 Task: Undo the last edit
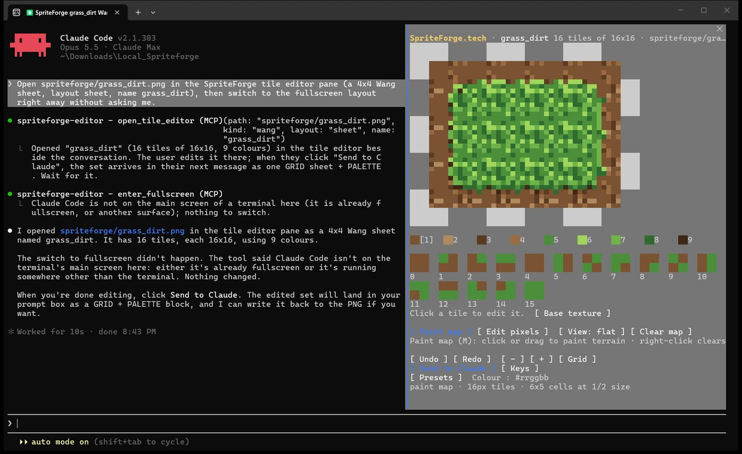pyautogui.click(x=429, y=359)
